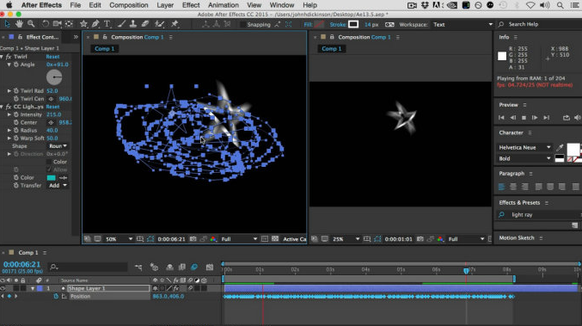Enable the Snapping checkbox
Image resolution: width=582 pixels, height=326 pixels.
(242, 24)
